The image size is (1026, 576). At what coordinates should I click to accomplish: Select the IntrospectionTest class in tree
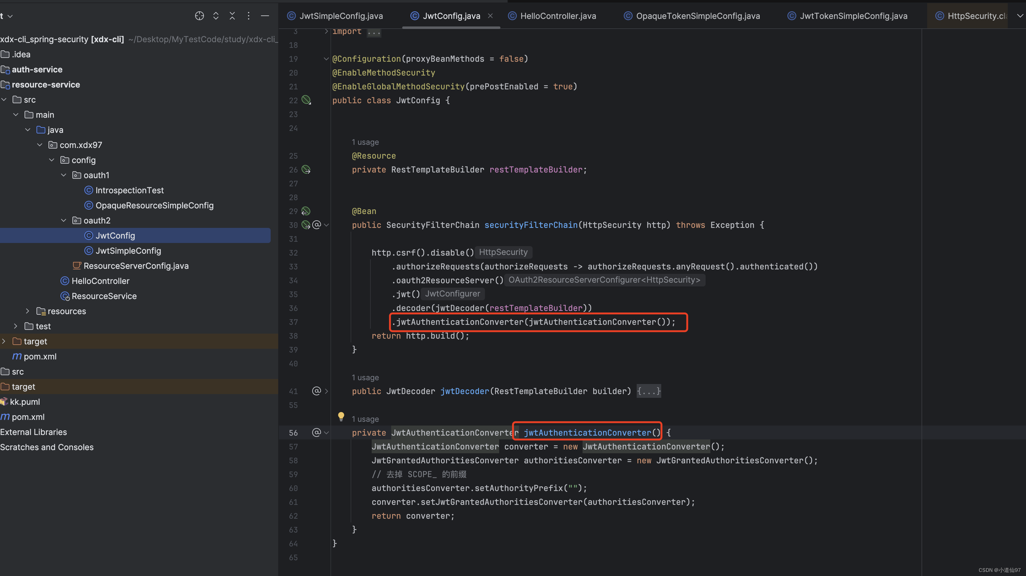(129, 190)
